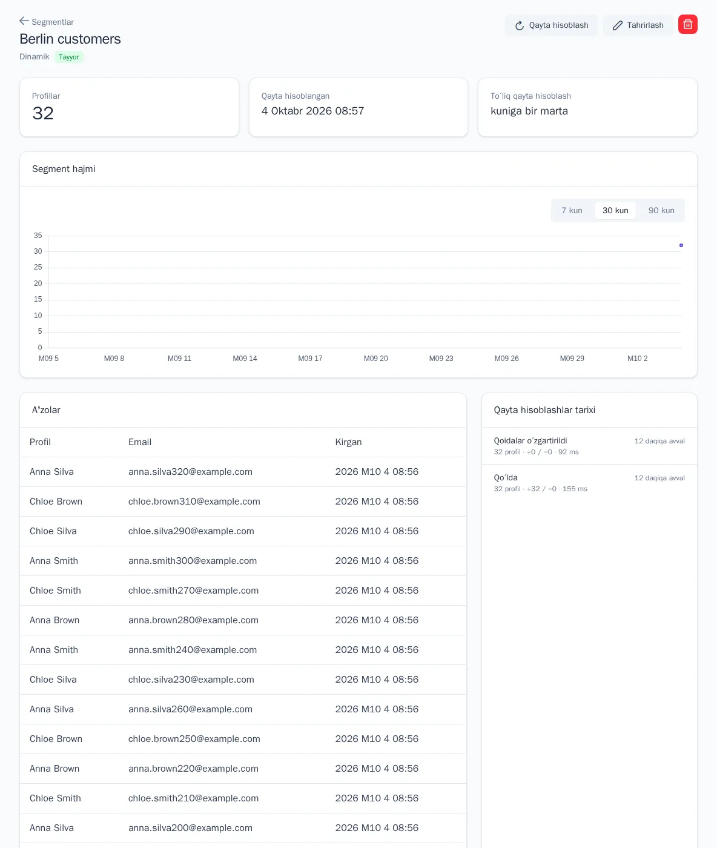Switch chart range to 7 kun
This screenshot has width=717, height=848.
pos(572,211)
